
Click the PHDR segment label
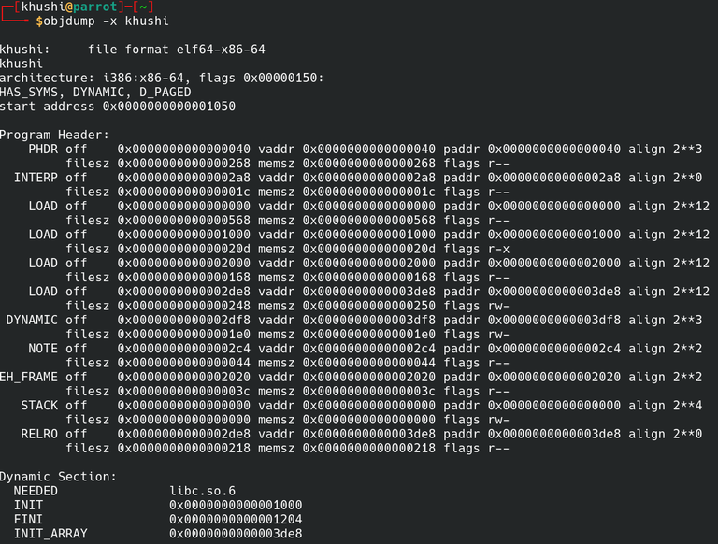(43, 150)
